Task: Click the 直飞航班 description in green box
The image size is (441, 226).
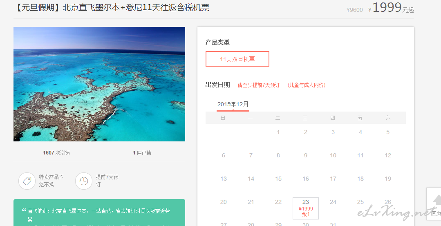Action: (99, 215)
